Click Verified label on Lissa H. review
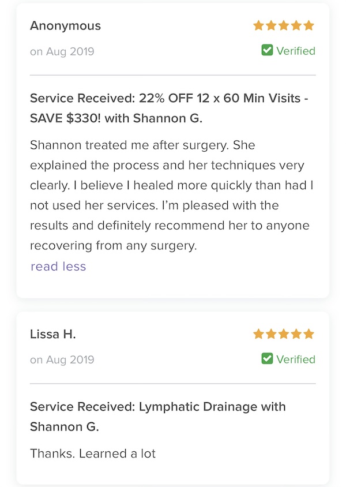The image size is (346, 487). coord(296,359)
